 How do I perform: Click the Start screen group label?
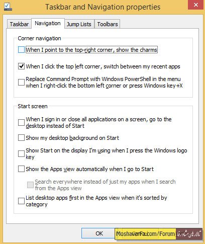pos(33,106)
